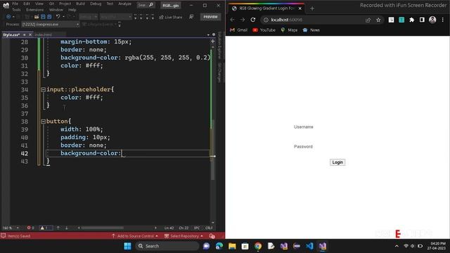The image size is (450, 253).
Task: Click the open file icon in Visual Studio toolbar
Action: point(37,17)
